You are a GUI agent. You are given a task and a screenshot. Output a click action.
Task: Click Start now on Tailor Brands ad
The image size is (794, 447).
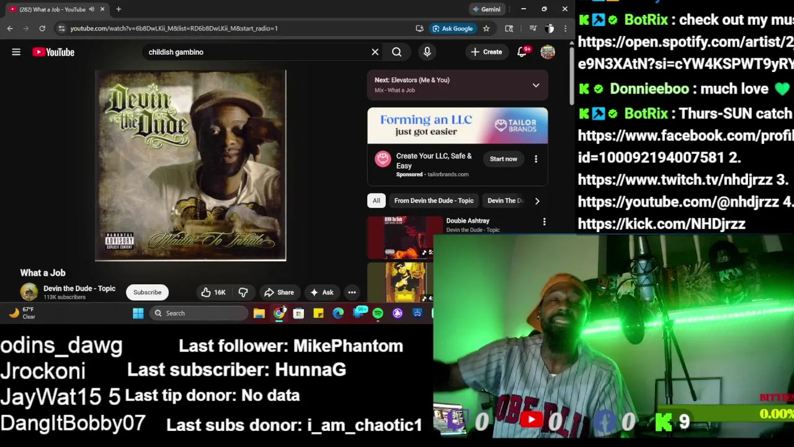pyautogui.click(x=503, y=159)
